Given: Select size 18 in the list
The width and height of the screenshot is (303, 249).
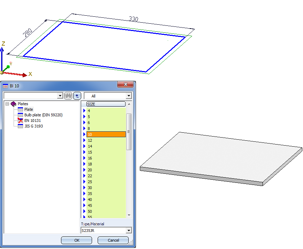Looking at the screenshot, I should pos(106,164).
